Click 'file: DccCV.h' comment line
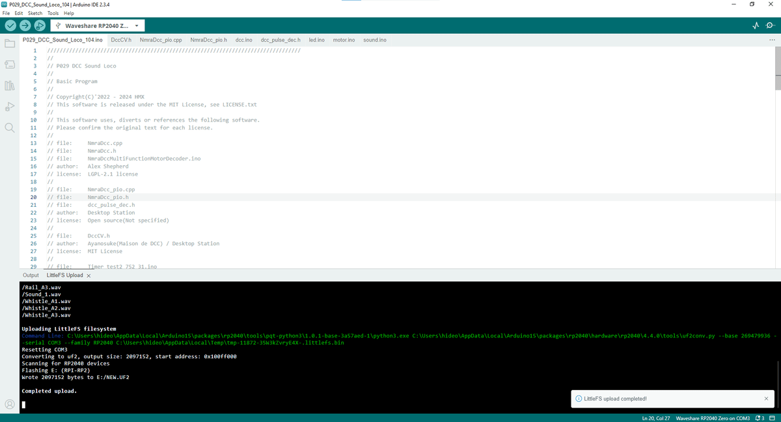This screenshot has height=422, width=781. tap(79, 236)
